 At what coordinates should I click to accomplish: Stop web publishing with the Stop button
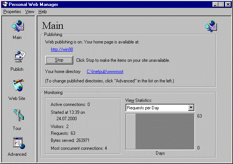coord(59,60)
